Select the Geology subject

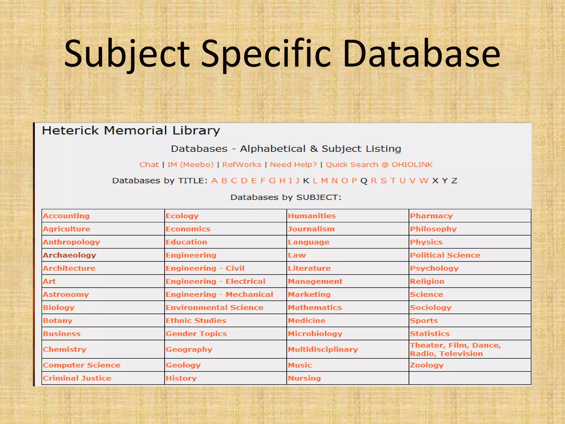[183, 365]
